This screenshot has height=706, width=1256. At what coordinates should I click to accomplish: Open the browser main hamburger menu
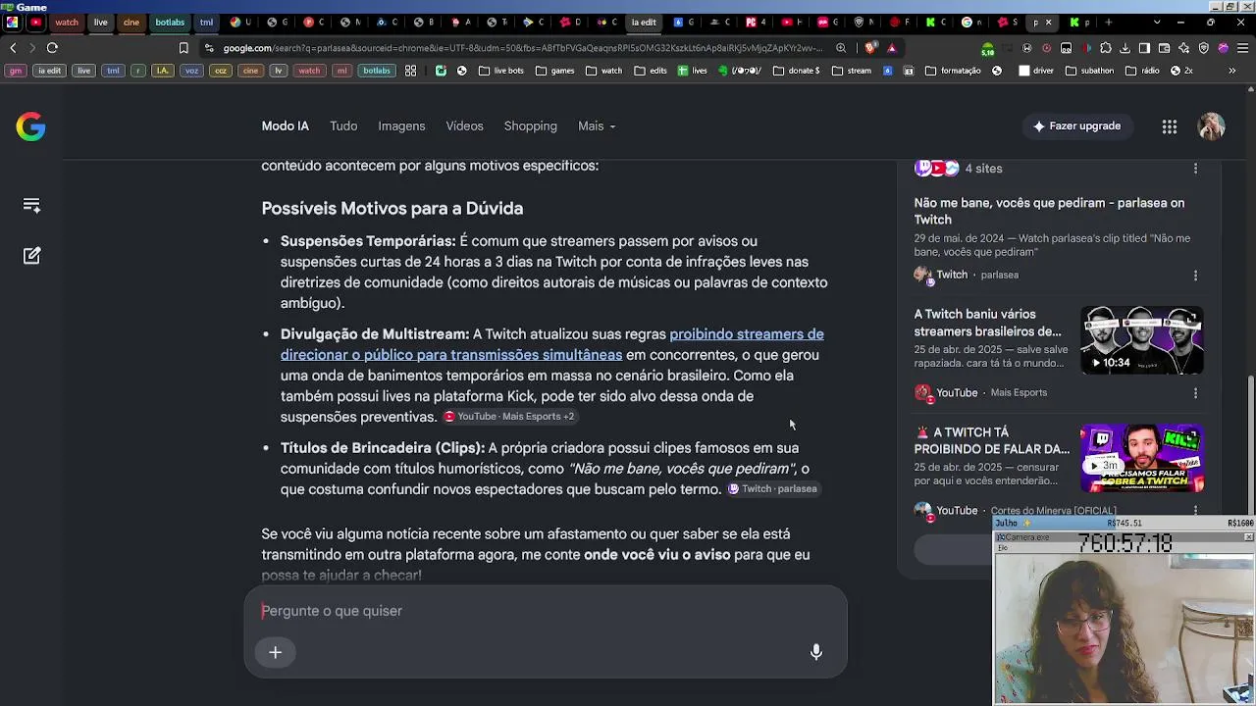point(1242,47)
